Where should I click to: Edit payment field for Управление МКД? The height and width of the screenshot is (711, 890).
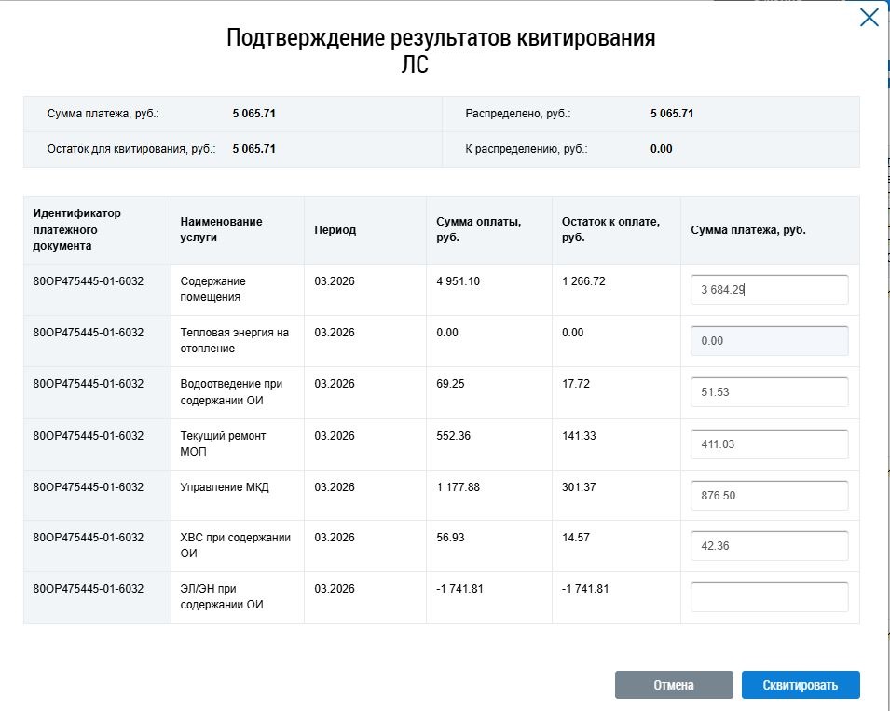(769, 496)
